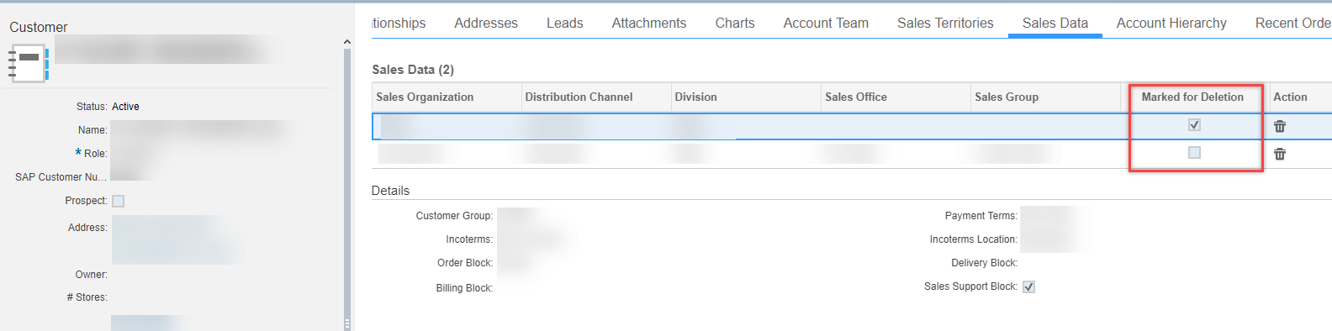Viewport: 1332px width, 331px height.
Task: Click the Division column header
Action: point(695,97)
